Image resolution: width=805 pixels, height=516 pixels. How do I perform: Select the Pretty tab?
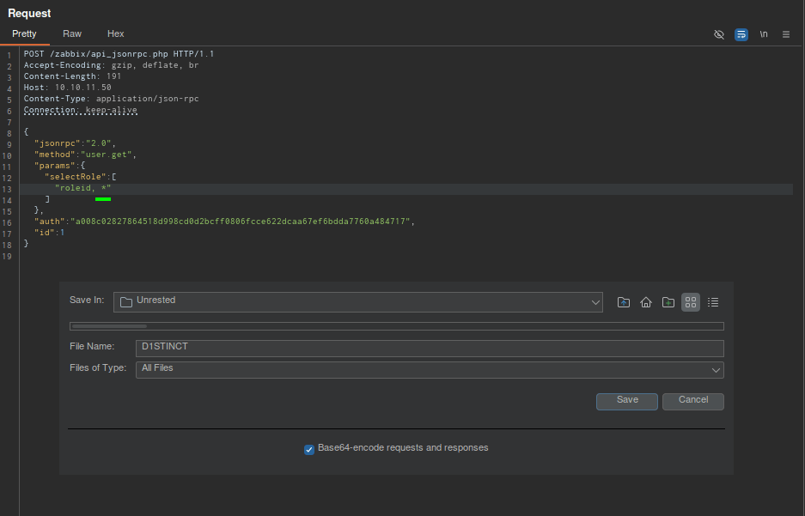25,33
